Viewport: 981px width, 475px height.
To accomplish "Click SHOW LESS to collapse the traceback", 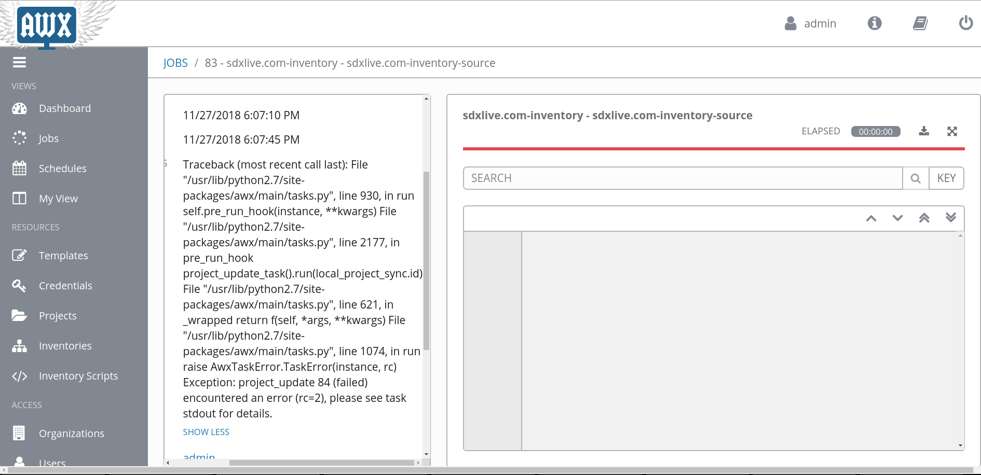I will [x=206, y=431].
